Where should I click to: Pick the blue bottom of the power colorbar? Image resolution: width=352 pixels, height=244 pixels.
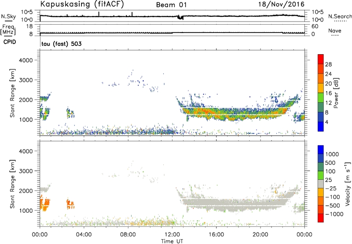[321, 127]
